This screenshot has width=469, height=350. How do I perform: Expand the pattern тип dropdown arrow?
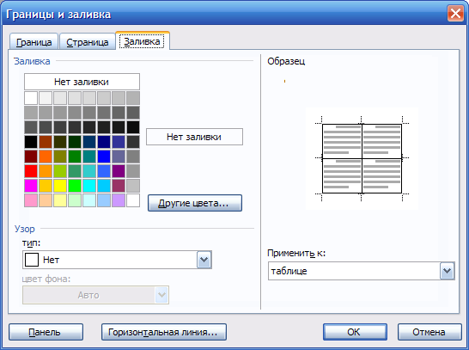point(204,260)
